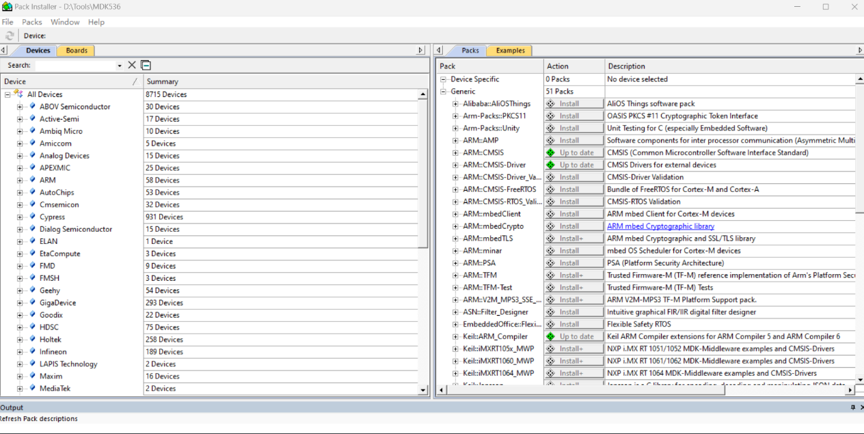Click the Device column header
The image size is (864, 434).
coord(72,81)
